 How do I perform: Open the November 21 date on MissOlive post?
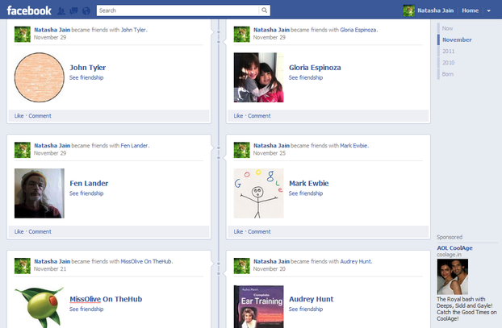click(x=50, y=269)
